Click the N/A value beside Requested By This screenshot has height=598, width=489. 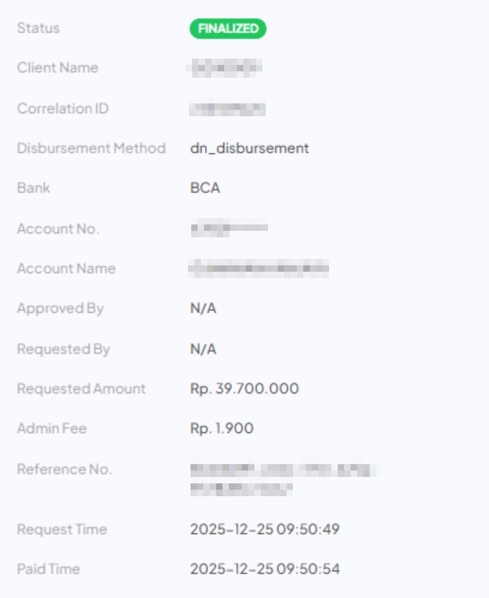pyautogui.click(x=203, y=349)
